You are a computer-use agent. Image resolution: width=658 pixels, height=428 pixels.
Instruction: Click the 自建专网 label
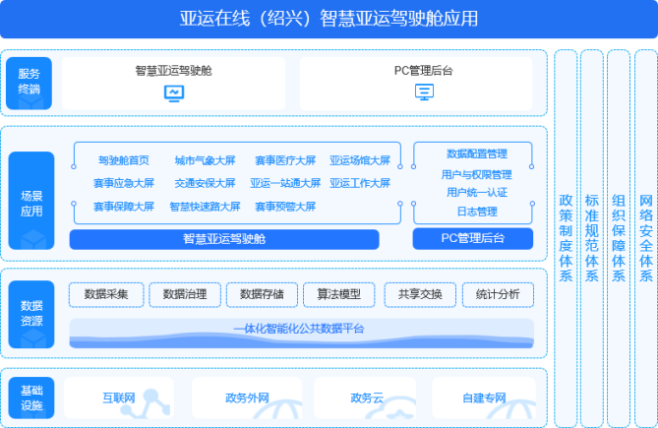pos(484,398)
